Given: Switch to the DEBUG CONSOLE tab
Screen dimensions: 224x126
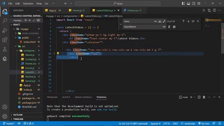Looking at the screenshot, I should click(x=83, y=97).
